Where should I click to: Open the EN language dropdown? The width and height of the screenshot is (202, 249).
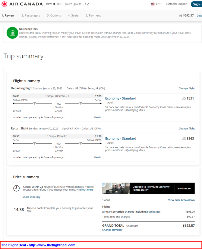[x=159, y=4]
